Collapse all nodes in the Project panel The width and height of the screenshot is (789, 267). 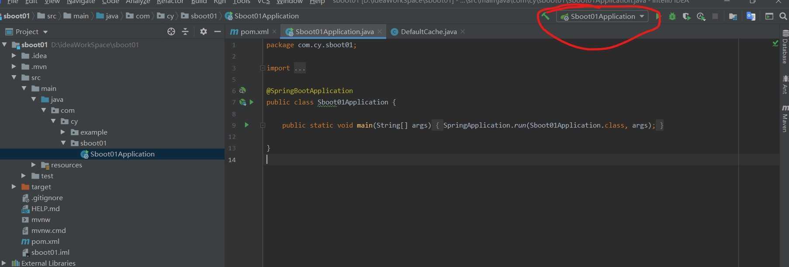pyautogui.click(x=185, y=31)
